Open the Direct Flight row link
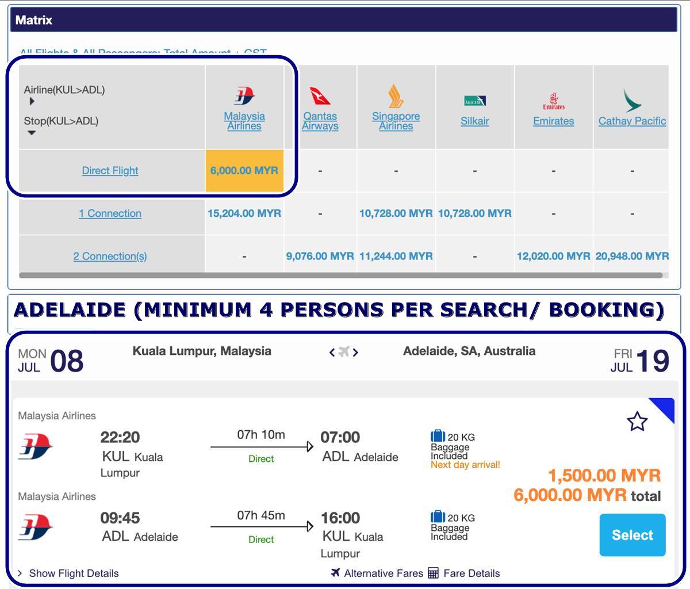This screenshot has height=589, width=690. [110, 170]
